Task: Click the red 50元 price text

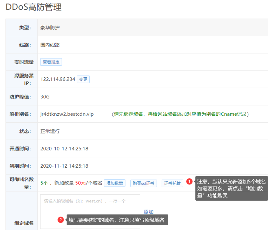Action: click(80, 183)
